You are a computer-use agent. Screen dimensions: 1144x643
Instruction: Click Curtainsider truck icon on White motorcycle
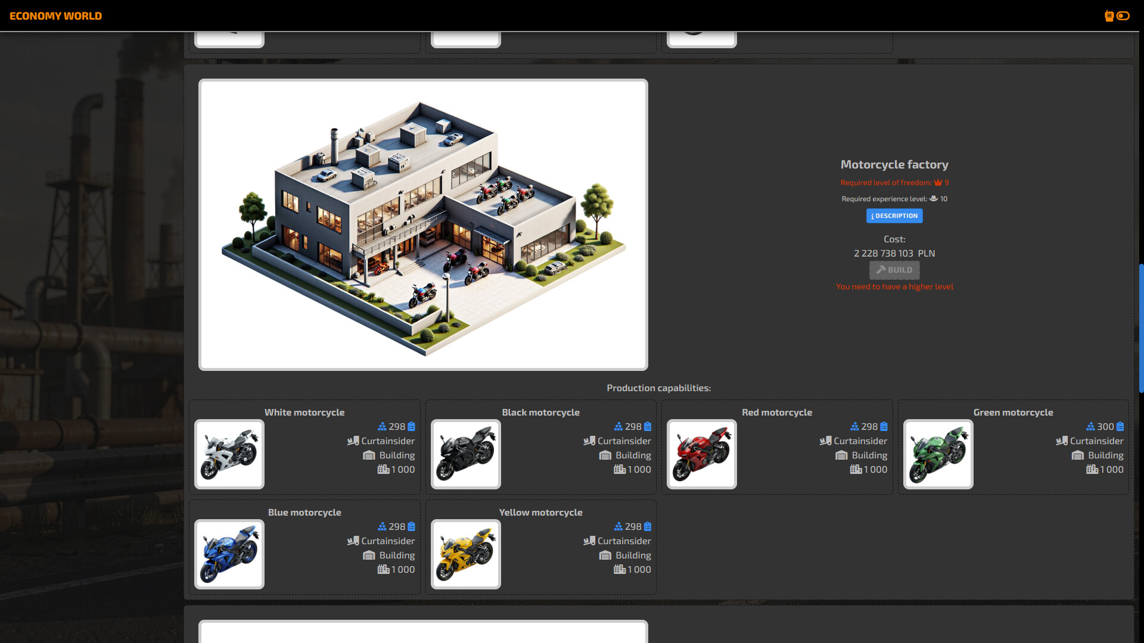click(353, 441)
